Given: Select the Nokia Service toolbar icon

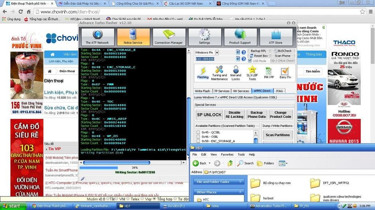Looking at the screenshot, I should [133, 37].
